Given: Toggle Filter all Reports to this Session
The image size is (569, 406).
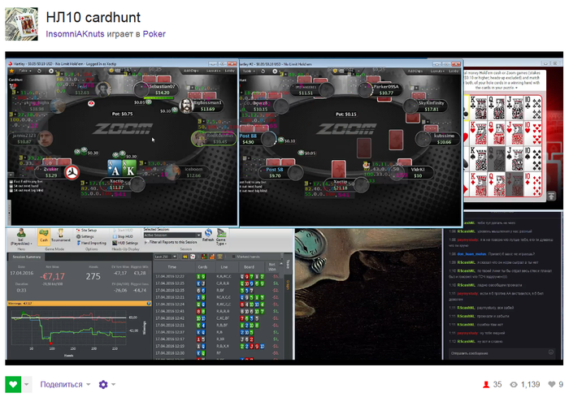Looking at the screenshot, I should click(171, 242).
